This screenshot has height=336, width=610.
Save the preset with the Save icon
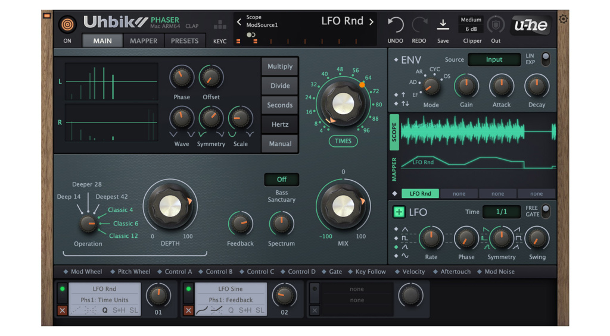pyautogui.click(x=443, y=25)
